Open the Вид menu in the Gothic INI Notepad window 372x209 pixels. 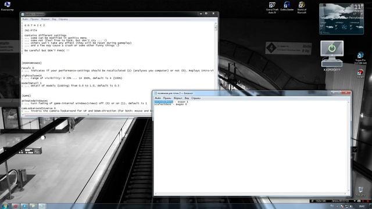54,19
